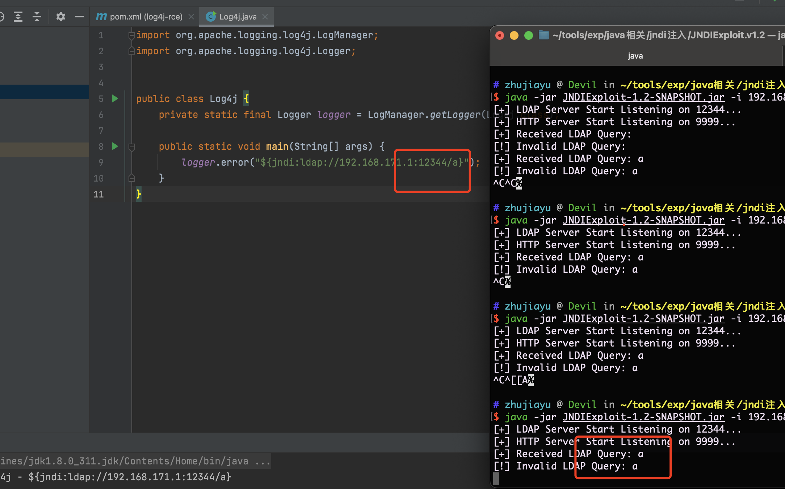This screenshot has height=489, width=785.
Task: Close the pom.xml tab
Action: 191,17
